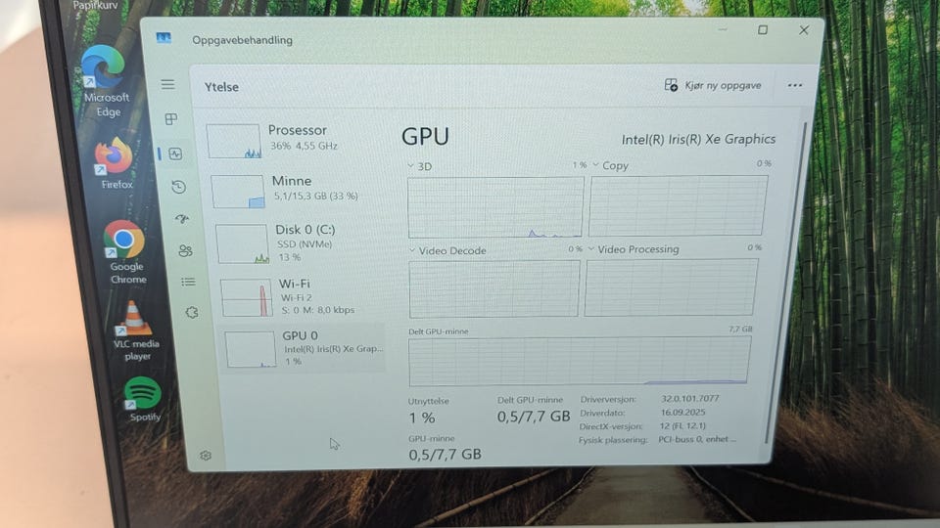Click the performance panel vertical scrollbar
The image size is (940, 528).
(x=786, y=282)
